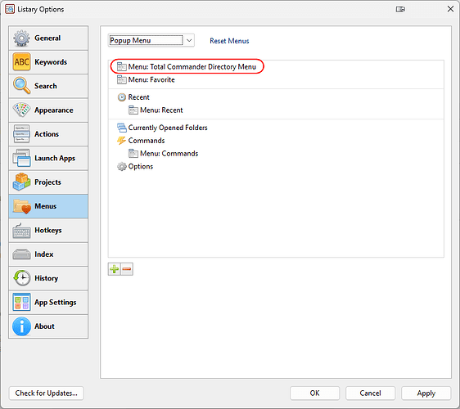Select the Options tree item
Screen dimensions: 460x409
coord(276,167)
